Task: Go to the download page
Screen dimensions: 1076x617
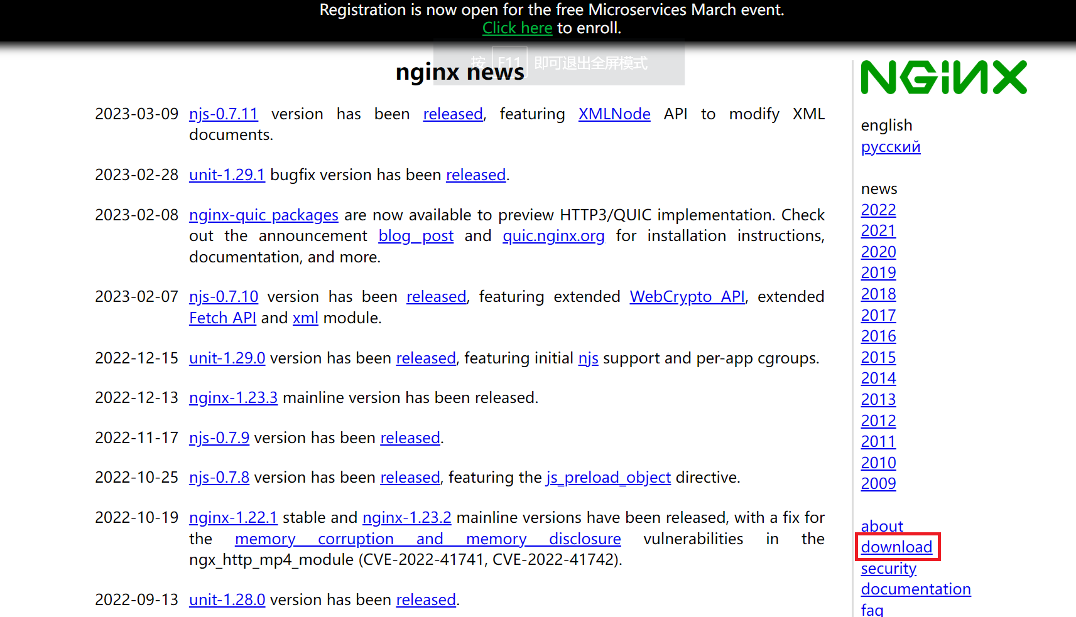Action: [896, 547]
